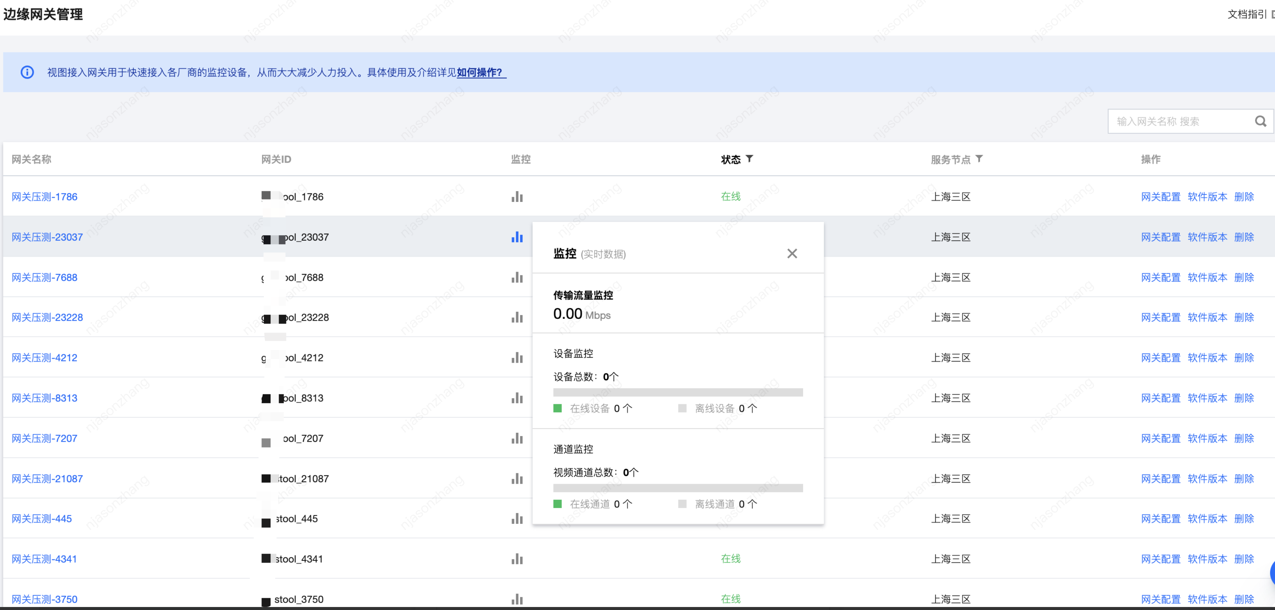Click the 设备总数 progress bar
Viewport: 1275px width, 610px height.
click(x=678, y=392)
